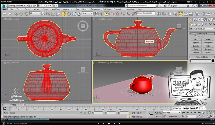215x125 pixels.
Task: Toggle the 3D Snaps button
Action: [x=112, y=14]
